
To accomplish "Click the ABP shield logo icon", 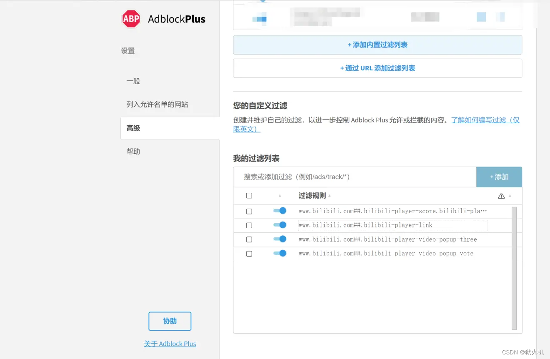I will tap(131, 18).
